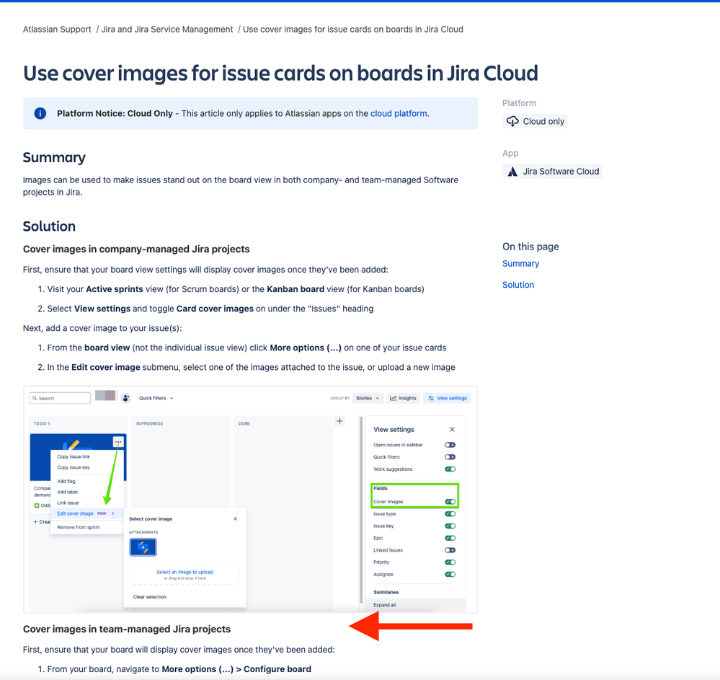
Task: Click the add people icon beside avatars
Action: (126, 398)
